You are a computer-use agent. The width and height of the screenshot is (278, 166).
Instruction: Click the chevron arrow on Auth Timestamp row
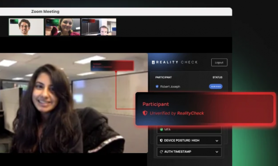[216, 152]
